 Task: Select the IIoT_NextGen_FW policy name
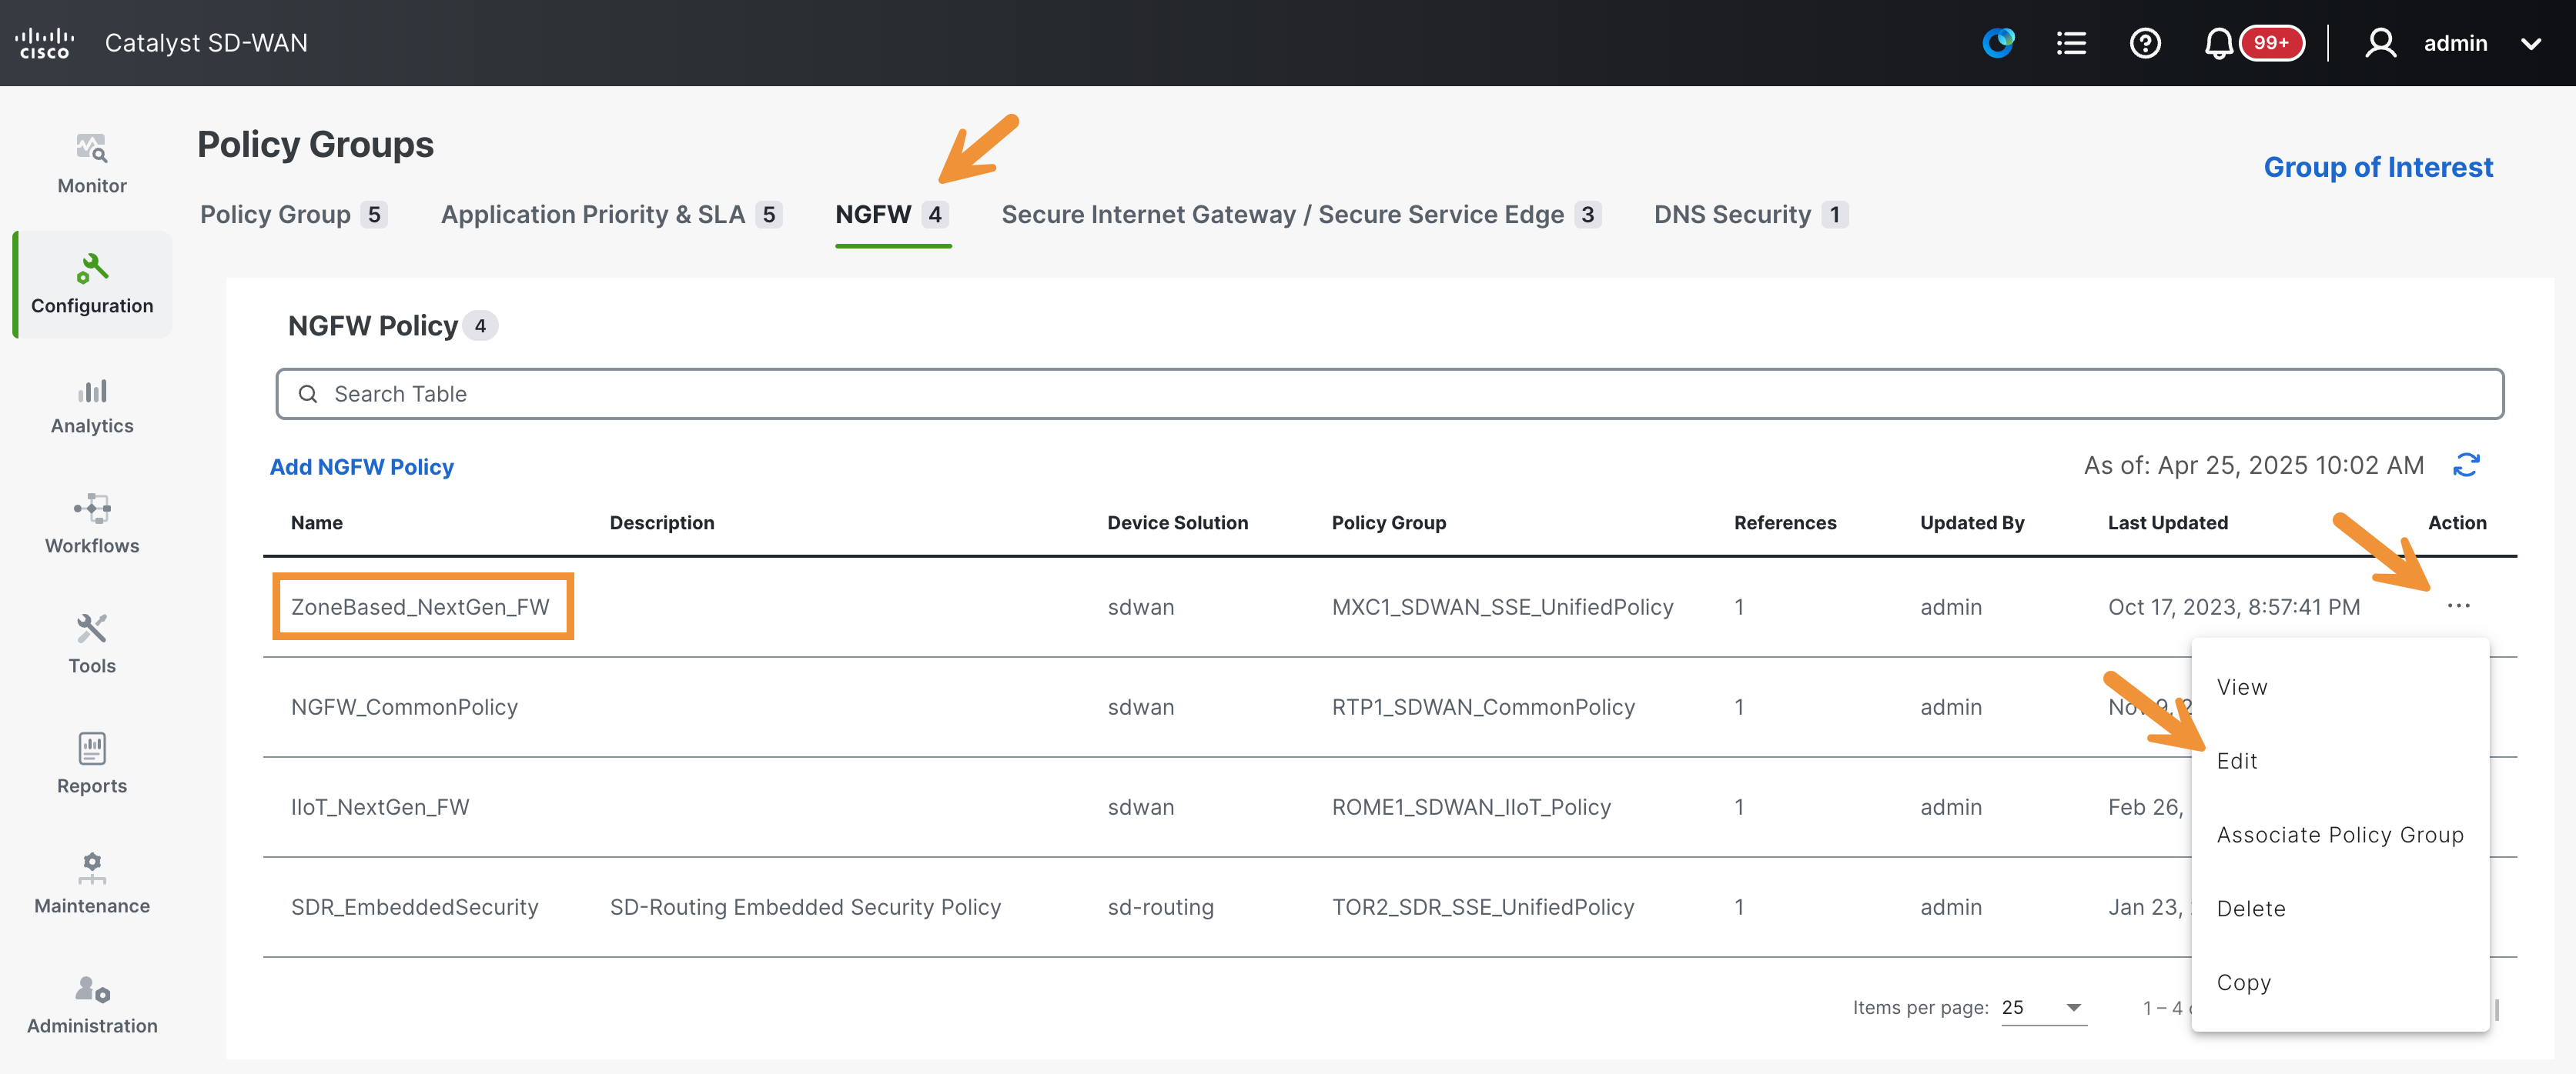point(380,807)
